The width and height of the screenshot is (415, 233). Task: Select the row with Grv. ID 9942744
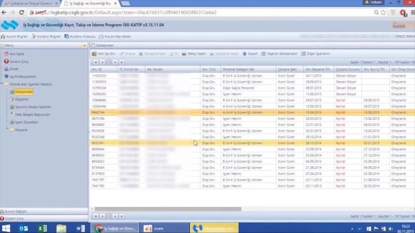[99, 111]
